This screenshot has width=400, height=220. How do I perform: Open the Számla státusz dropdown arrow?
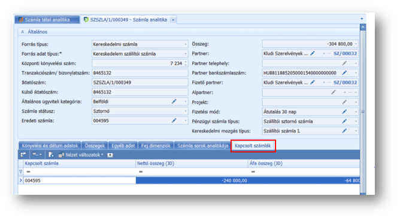point(186,111)
